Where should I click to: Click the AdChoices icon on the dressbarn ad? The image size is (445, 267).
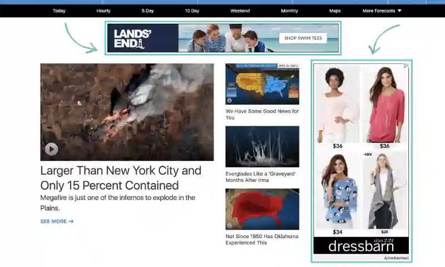pyautogui.click(x=406, y=66)
